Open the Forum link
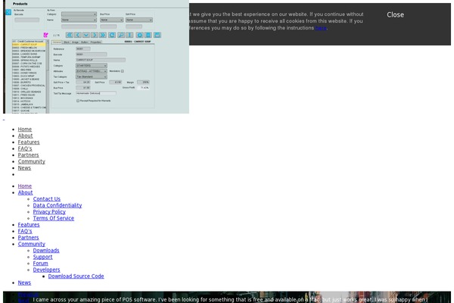The height and width of the screenshot is (303, 454). (x=41, y=264)
